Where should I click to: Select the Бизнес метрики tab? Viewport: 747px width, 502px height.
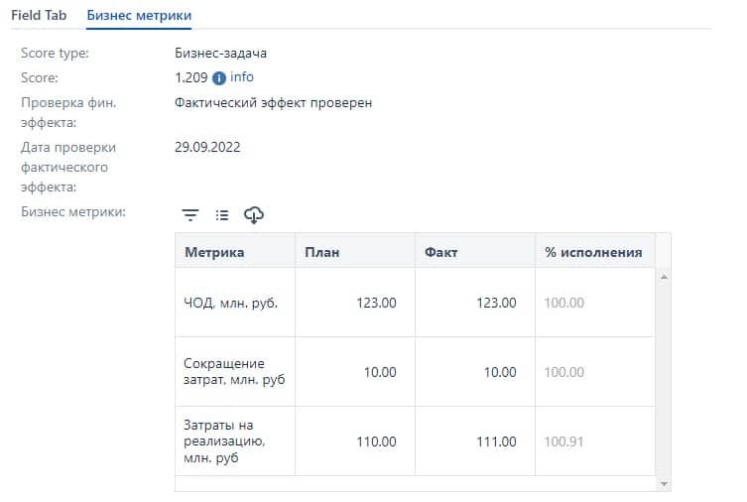139,16
